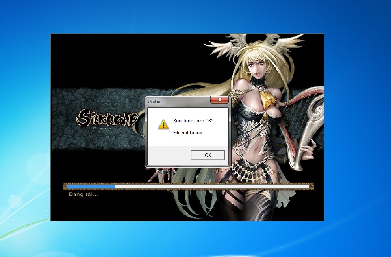Screen dimensions: 391x257
Task: Click the "Đang tải..." loading label
Action: coord(83,194)
